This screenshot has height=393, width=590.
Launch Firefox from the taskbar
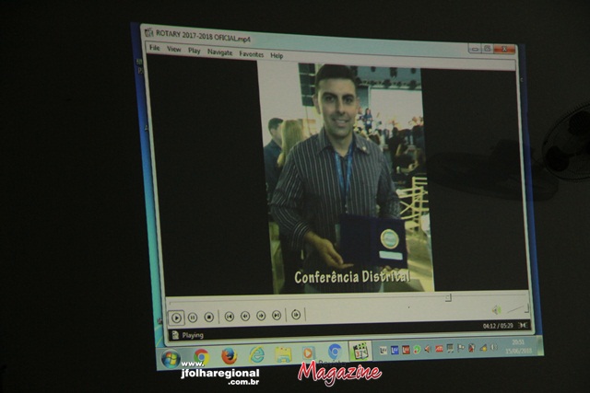(230, 355)
